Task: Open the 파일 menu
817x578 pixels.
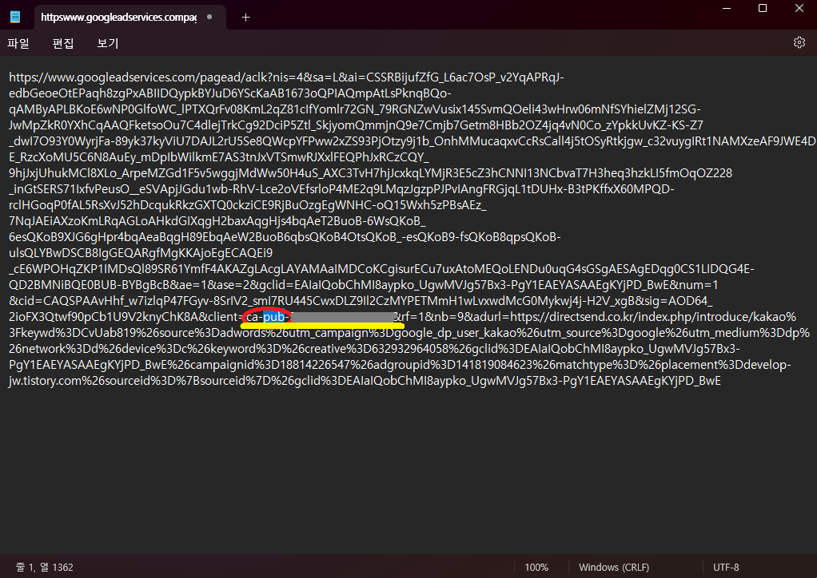Action: (18, 43)
